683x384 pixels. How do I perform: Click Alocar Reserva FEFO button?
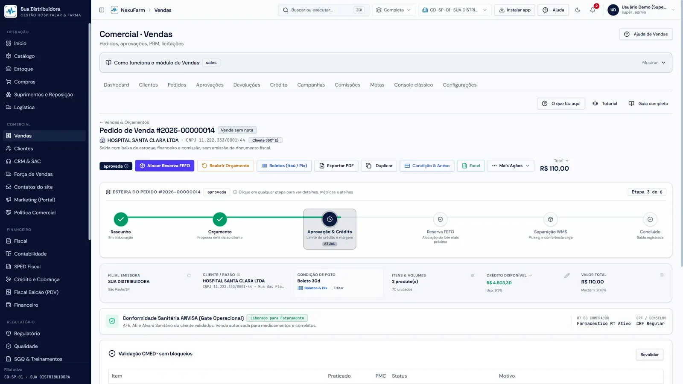[165, 166]
